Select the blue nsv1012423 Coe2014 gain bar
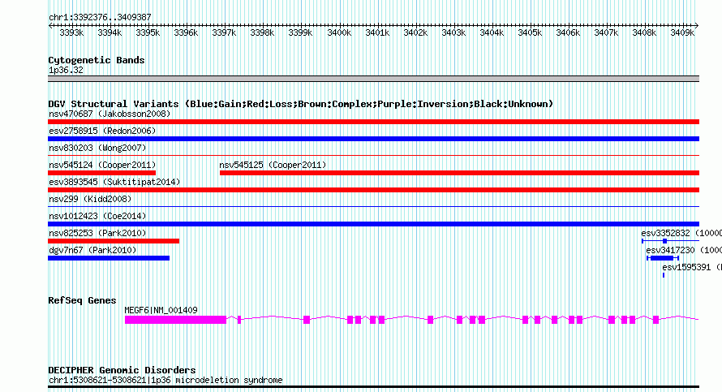This screenshot has width=722, height=392. 373,224
